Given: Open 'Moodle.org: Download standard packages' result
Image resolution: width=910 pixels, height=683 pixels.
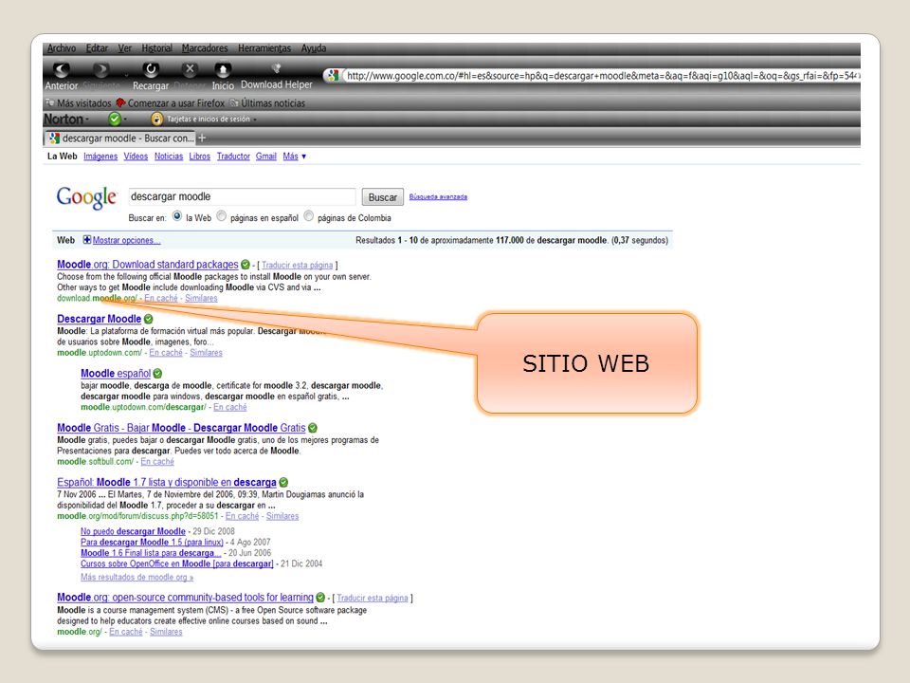Looking at the screenshot, I should (x=148, y=265).
